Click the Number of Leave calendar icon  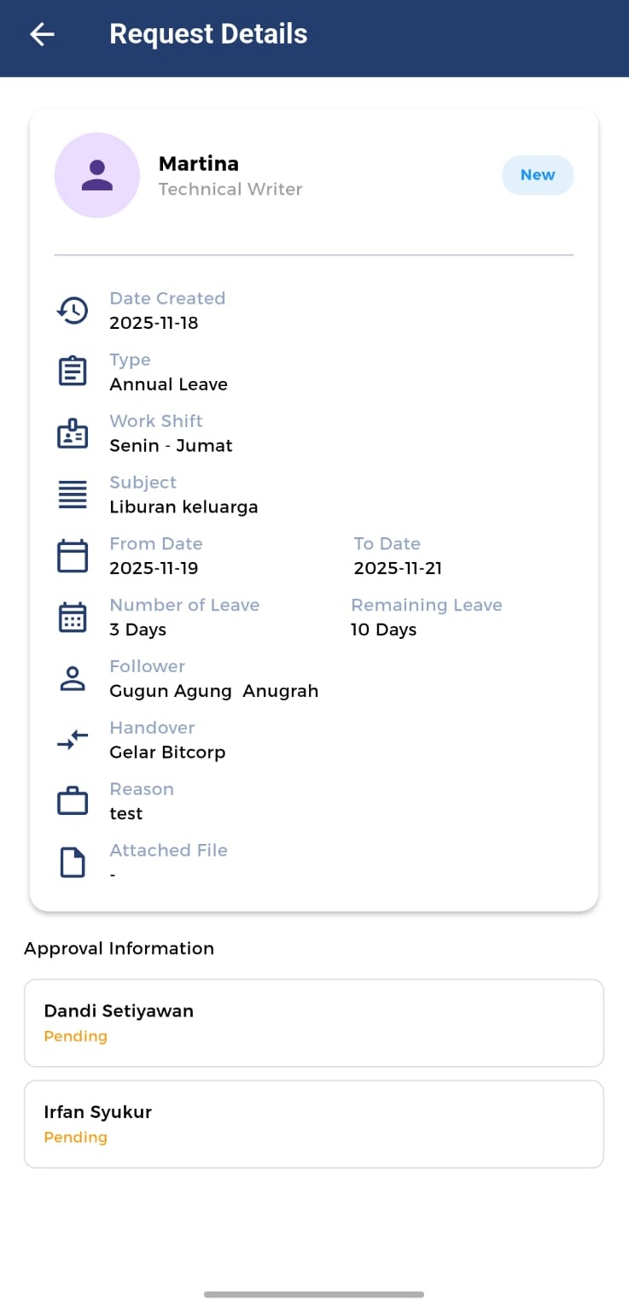pyautogui.click(x=73, y=618)
